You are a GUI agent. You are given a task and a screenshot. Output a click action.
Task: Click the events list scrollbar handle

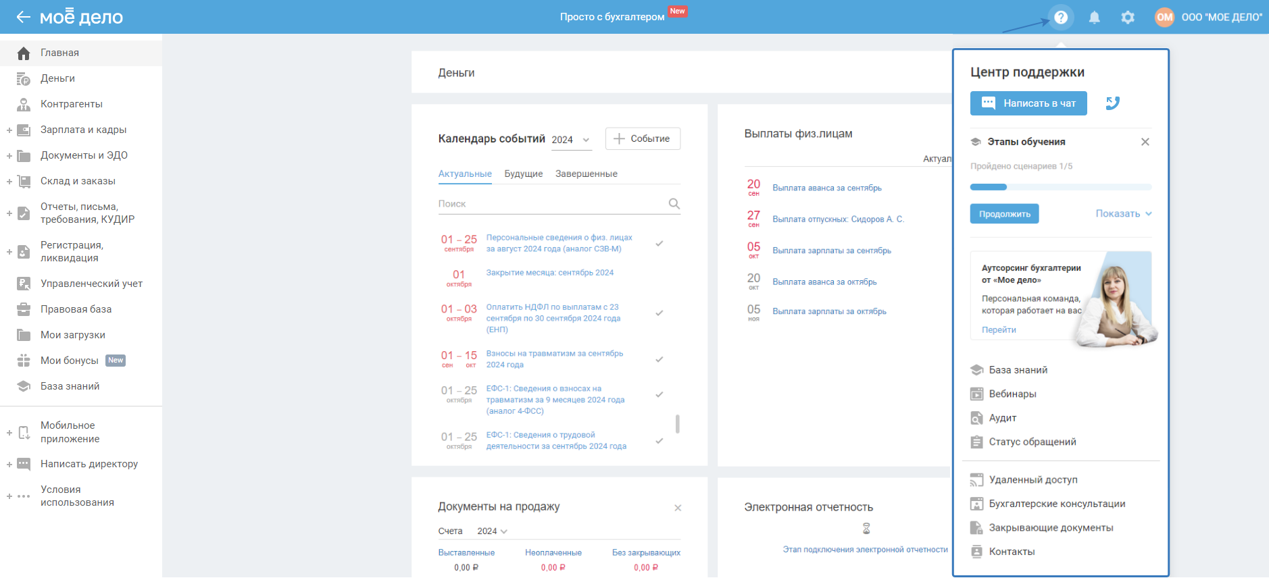click(x=677, y=423)
